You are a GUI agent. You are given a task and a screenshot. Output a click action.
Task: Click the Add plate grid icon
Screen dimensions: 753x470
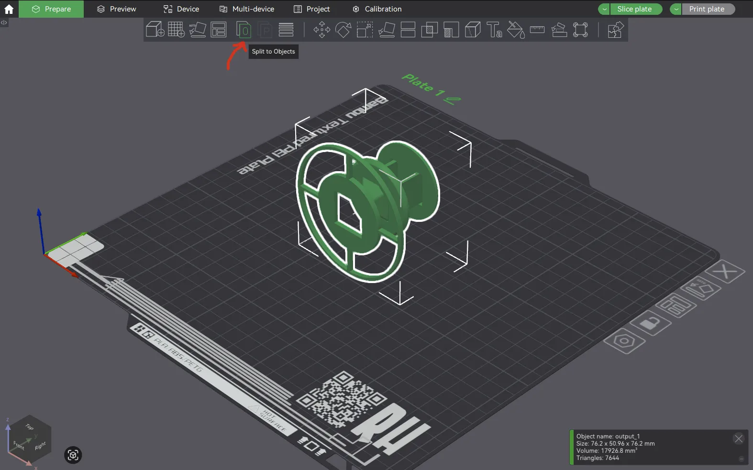(x=176, y=30)
